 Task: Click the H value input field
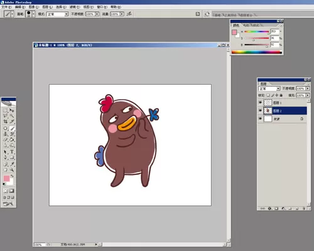click(x=274, y=31)
